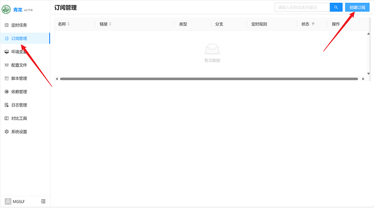
Task: Click the 对比工具 sidebar icon
Action: coord(7,119)
